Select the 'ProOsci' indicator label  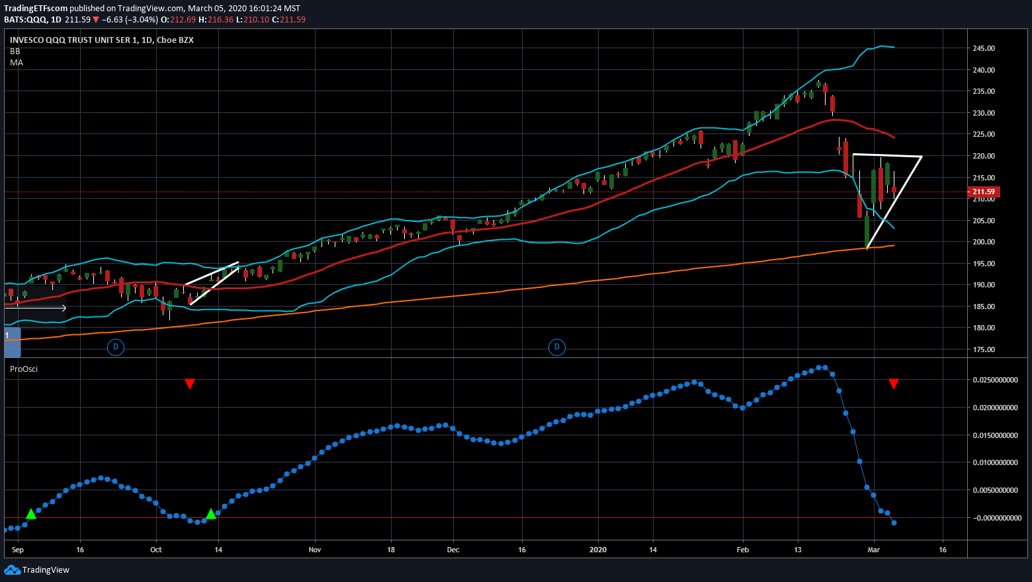tap(24, 369)
